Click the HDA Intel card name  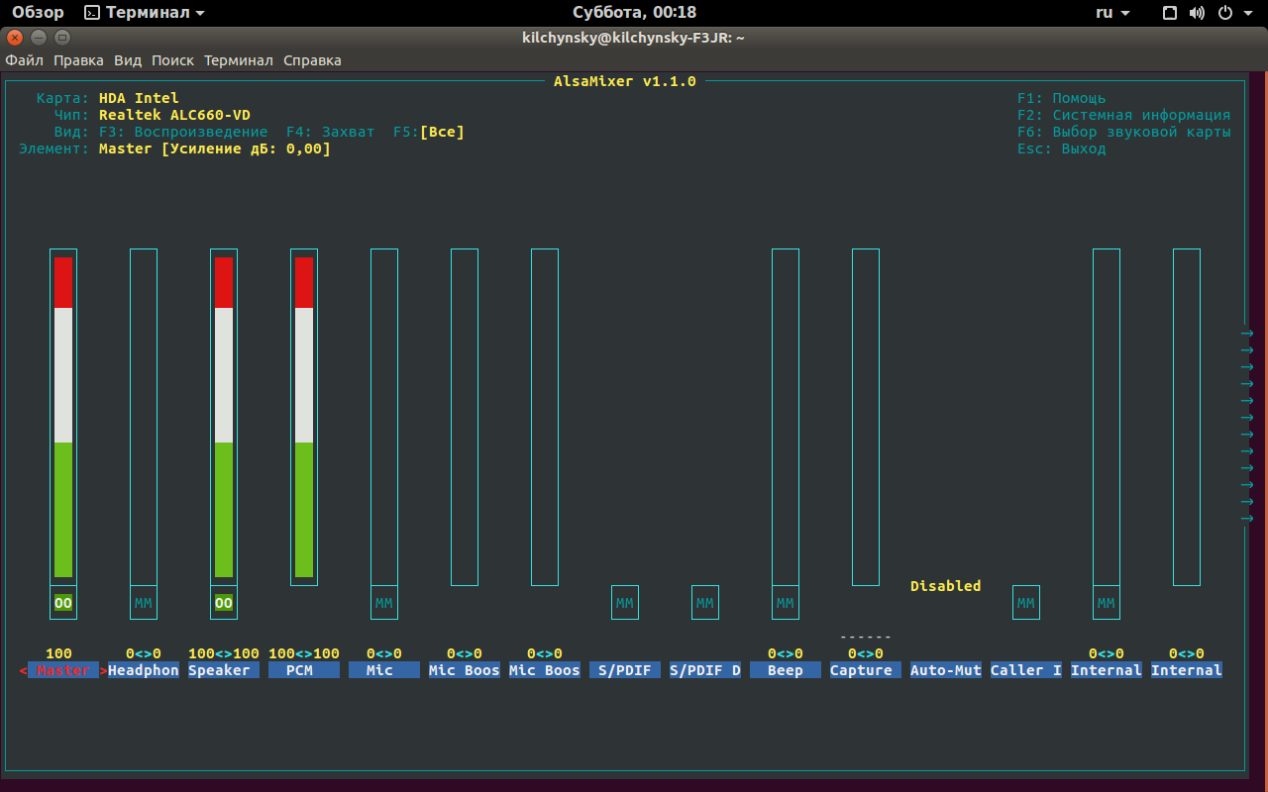coord(139,98)
